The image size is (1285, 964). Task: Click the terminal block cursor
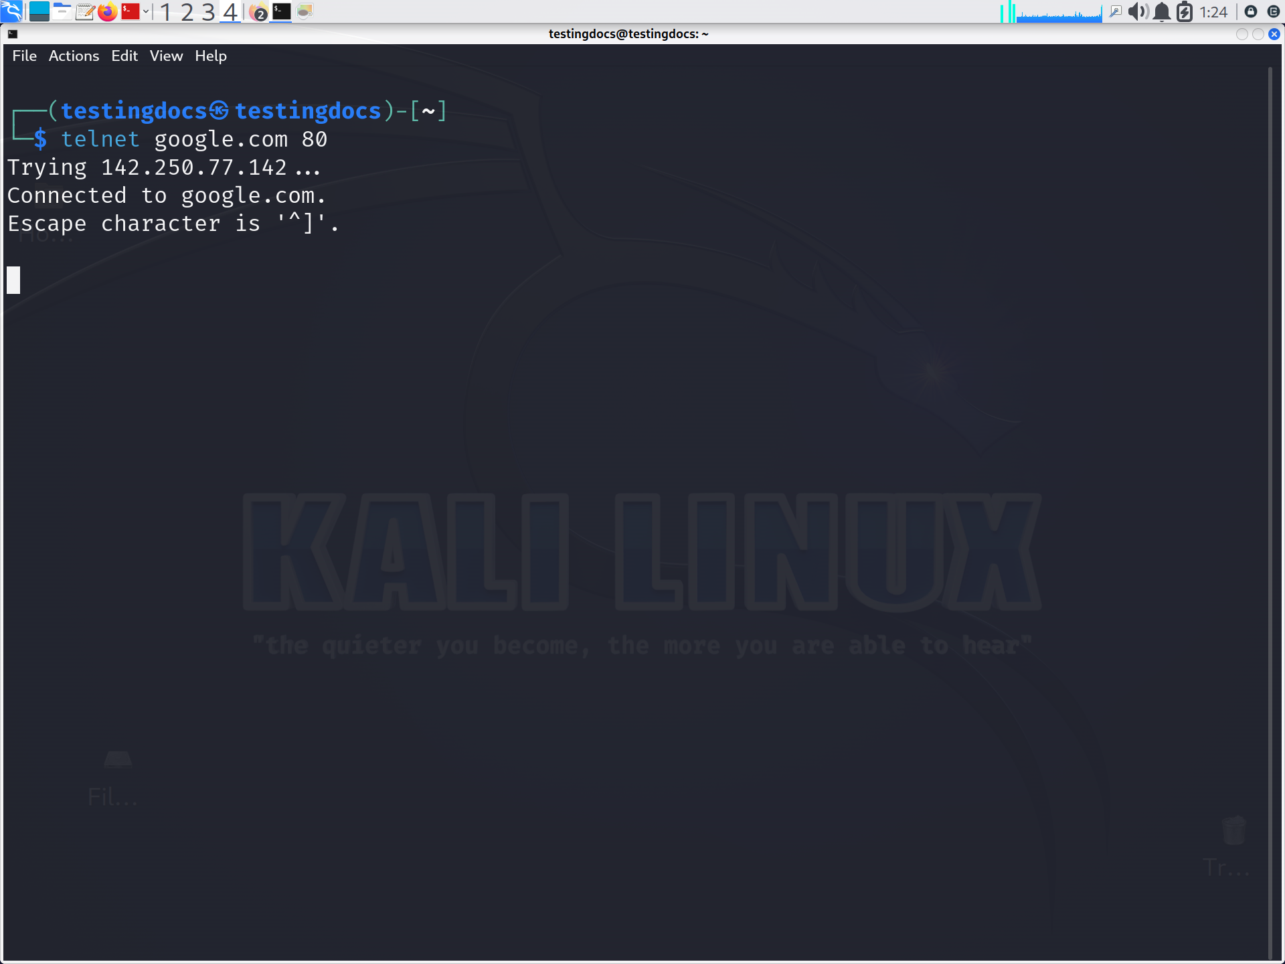click(13, 280)
